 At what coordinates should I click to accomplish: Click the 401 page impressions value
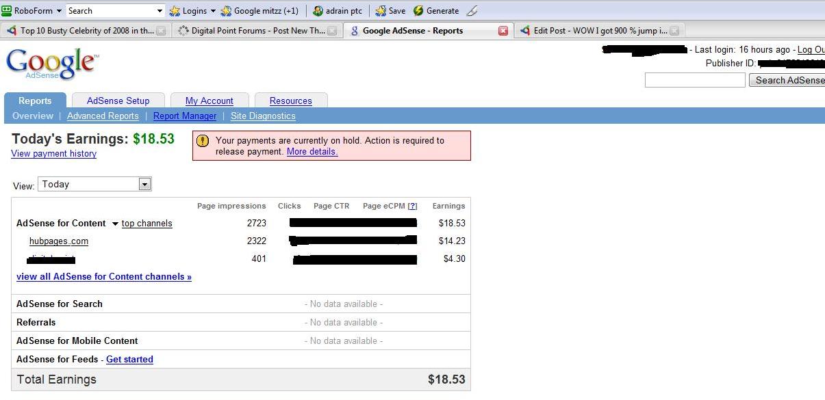coord(259,259)
